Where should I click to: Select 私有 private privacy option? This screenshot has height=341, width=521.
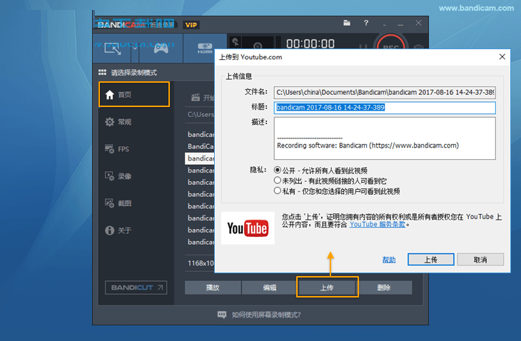(x=278, y=190)
